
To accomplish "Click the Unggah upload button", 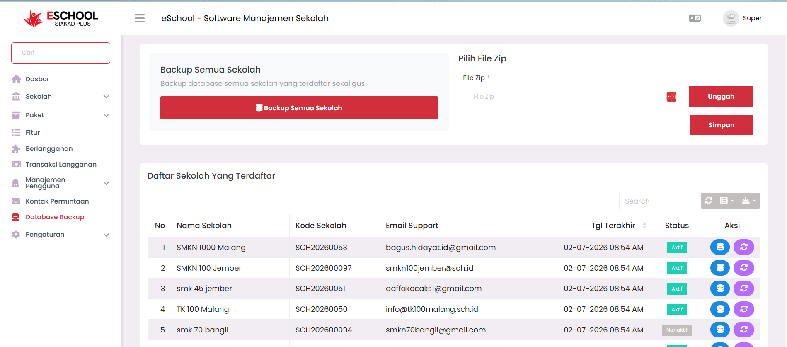I will (721, 97).
